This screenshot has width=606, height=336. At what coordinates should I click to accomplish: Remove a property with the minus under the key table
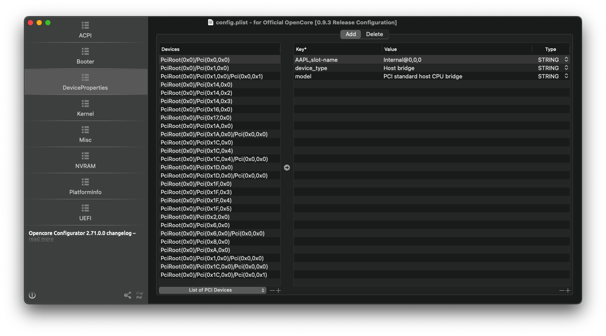tap(562, 290)
